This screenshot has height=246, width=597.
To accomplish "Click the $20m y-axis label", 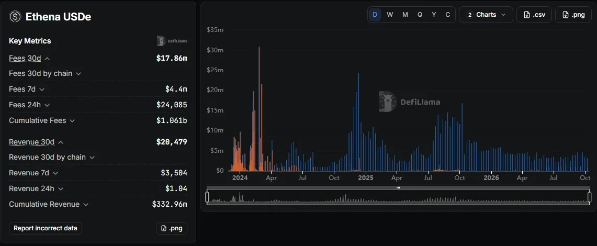I will 215,90.
